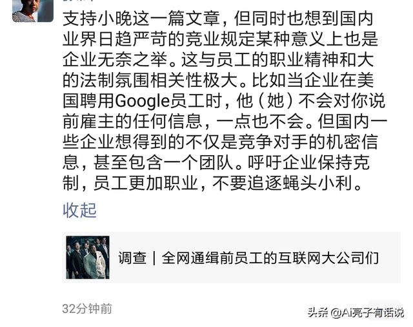Click the first line starting 支持小晚这一篇文章
413x327 pixels.
coord(218,19)
